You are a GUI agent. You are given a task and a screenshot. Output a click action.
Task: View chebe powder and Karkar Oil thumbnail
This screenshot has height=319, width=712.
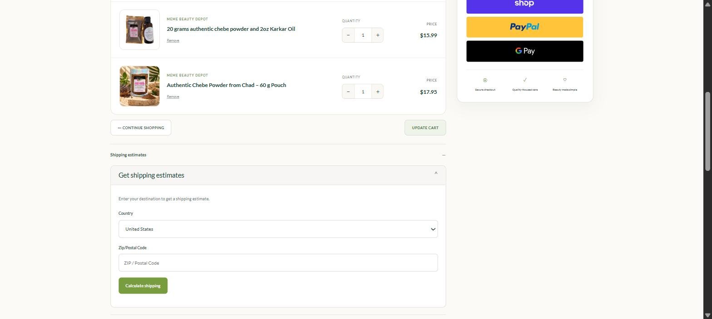pos(139,30)
